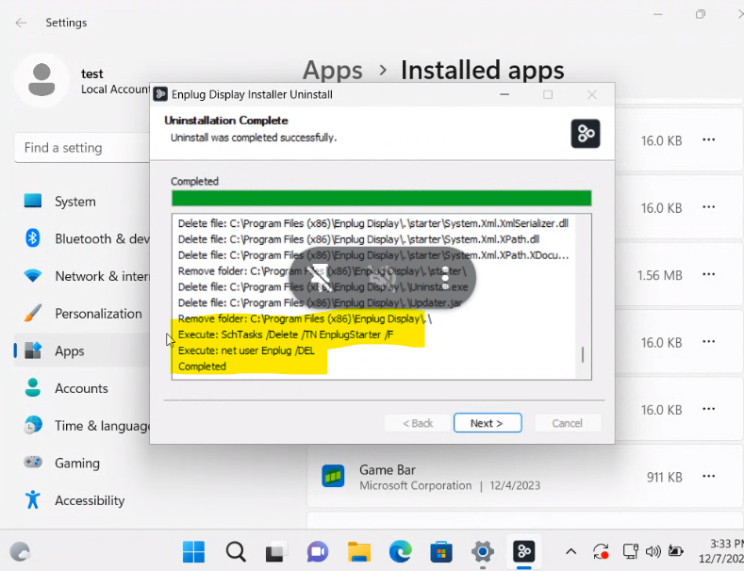Select the log line deleting System.Xml.XmlSerializer.dll

coord(373,223)
